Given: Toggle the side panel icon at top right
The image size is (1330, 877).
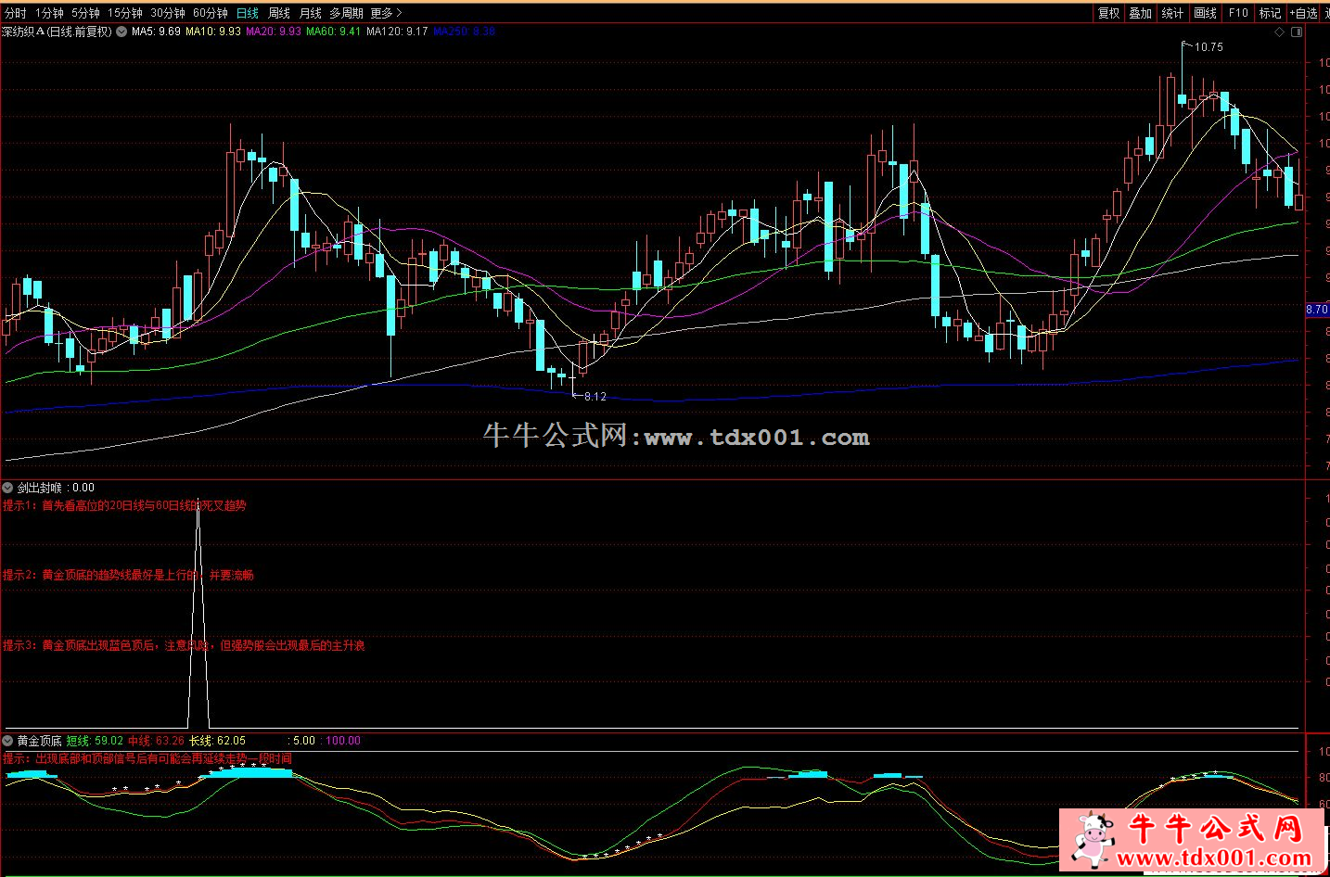Looking at the screenshot, I should click(1298, 32).
